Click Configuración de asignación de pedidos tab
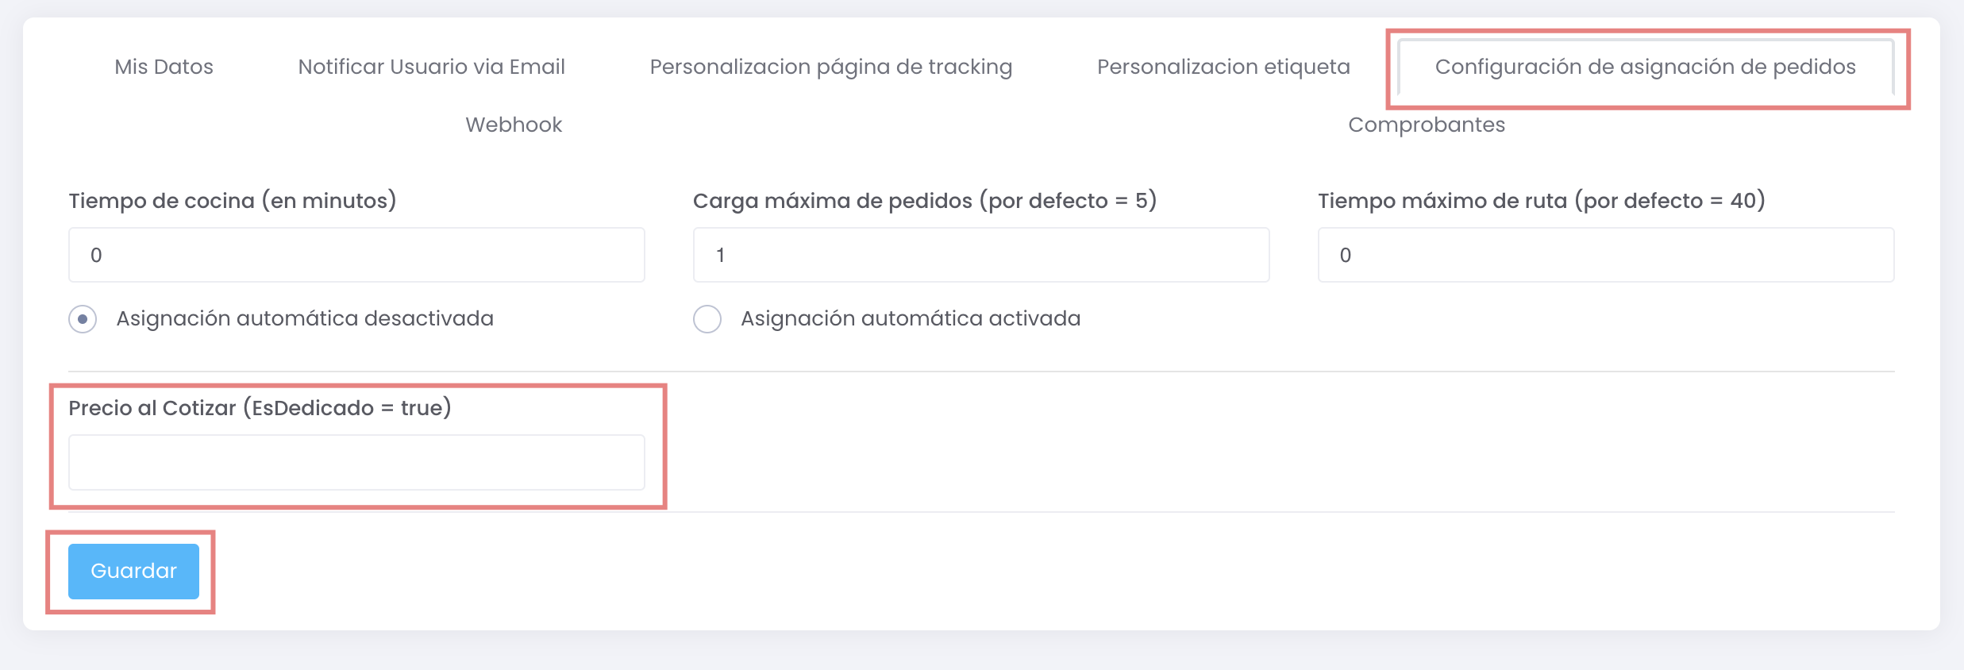 [x=1645, y=67]
